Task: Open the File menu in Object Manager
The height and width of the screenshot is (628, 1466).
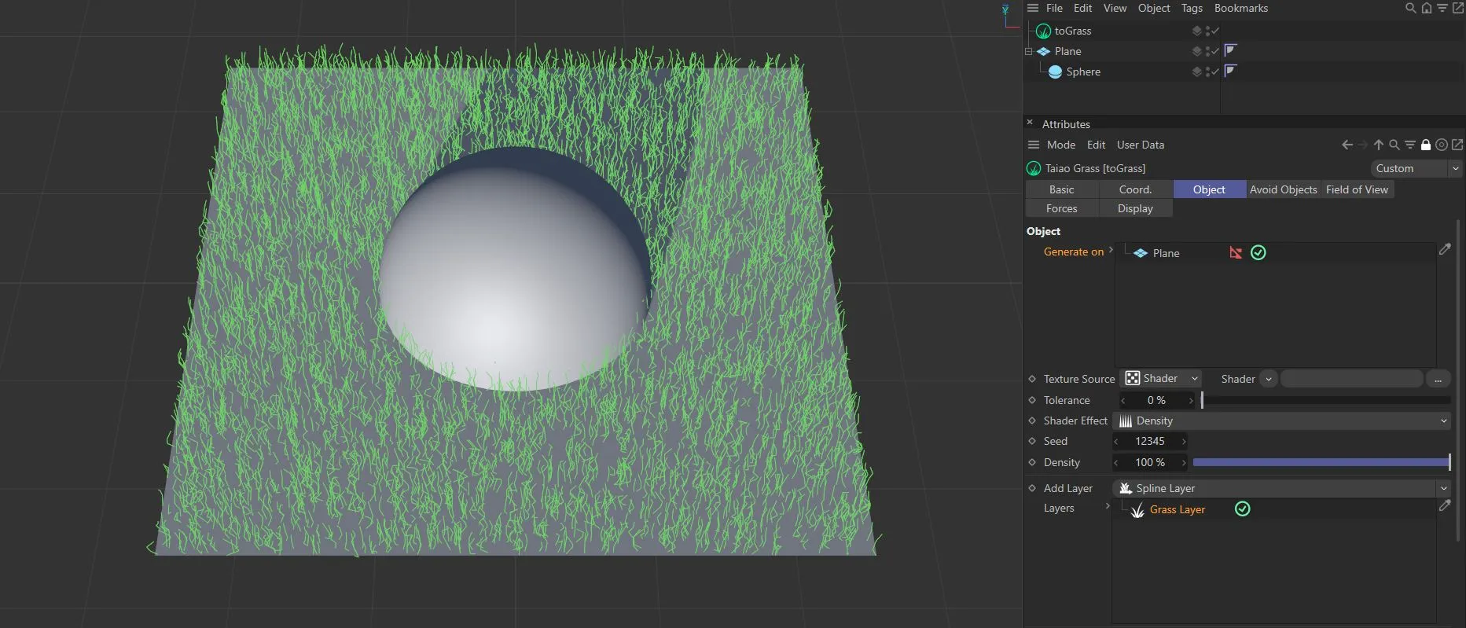Action: click(x=1054, y=8)
